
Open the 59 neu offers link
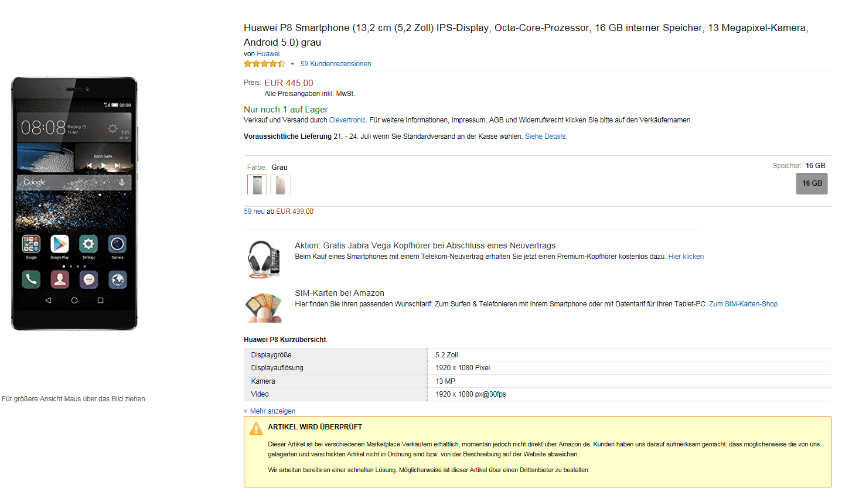click(x=254, y=211)
